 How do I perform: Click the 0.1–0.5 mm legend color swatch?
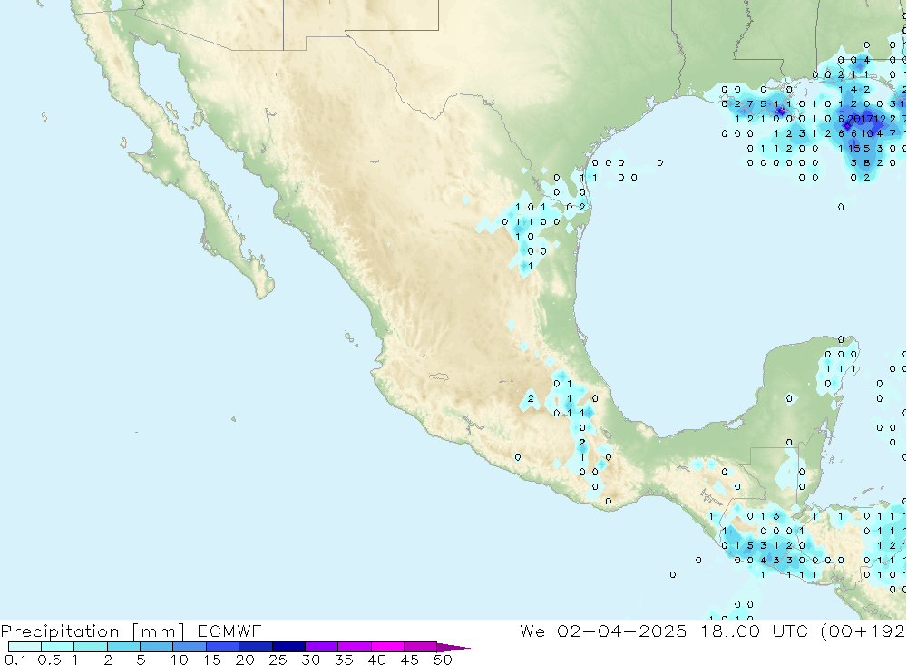point(24,647)
